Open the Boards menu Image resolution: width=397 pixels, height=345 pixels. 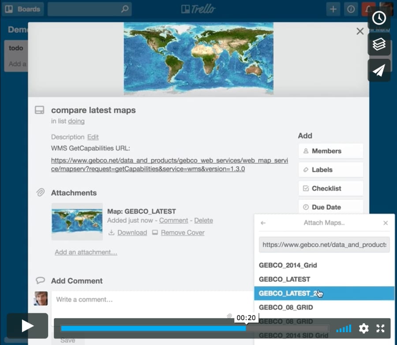point(23,9)
